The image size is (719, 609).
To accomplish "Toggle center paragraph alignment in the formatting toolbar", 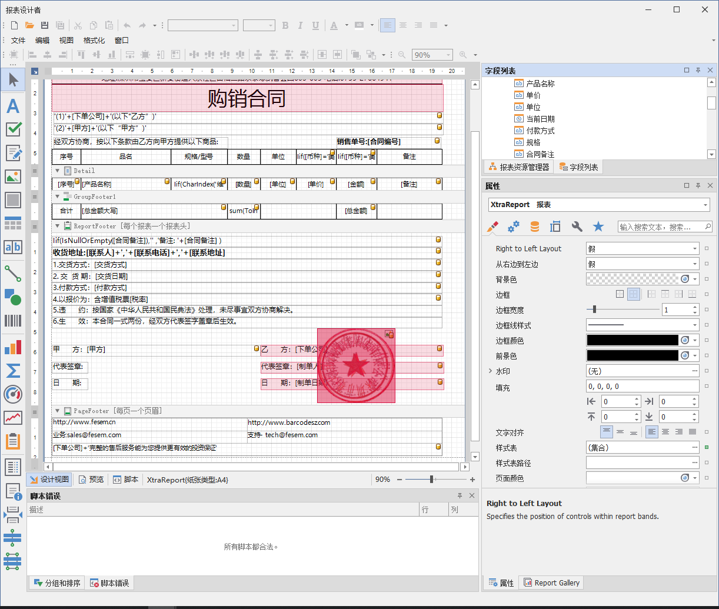I will click(x=403, y=25).
